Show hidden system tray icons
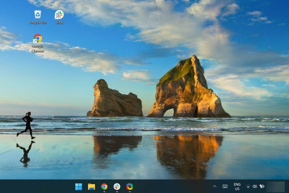 click(215, 186)
